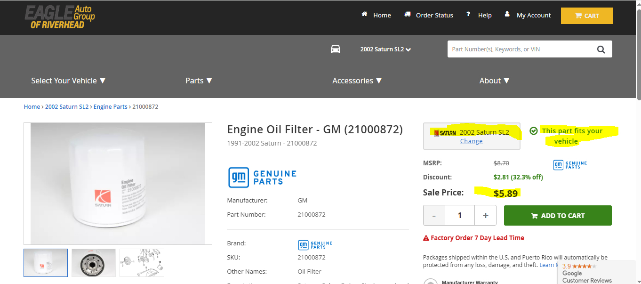Click the Add to Cart button

[x=558, y=216]
